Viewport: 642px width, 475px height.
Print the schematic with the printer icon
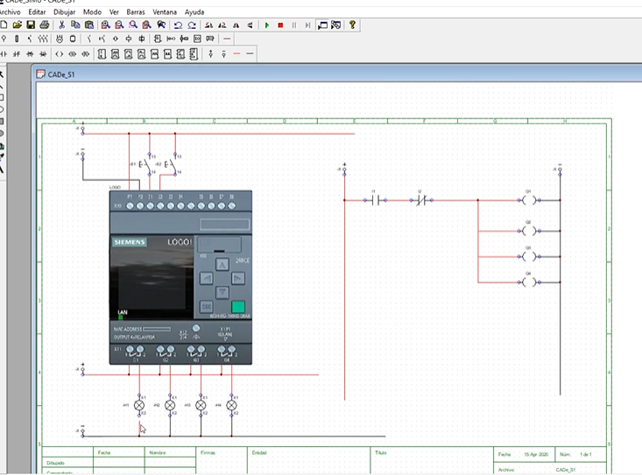click(x=44, y=25)
